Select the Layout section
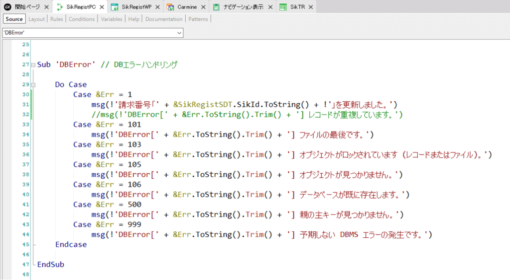The image size is (510, 280). coord(36,19)
